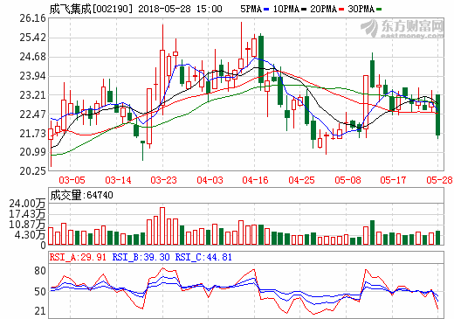Select the 05-17 date axis label

[393, 180]
